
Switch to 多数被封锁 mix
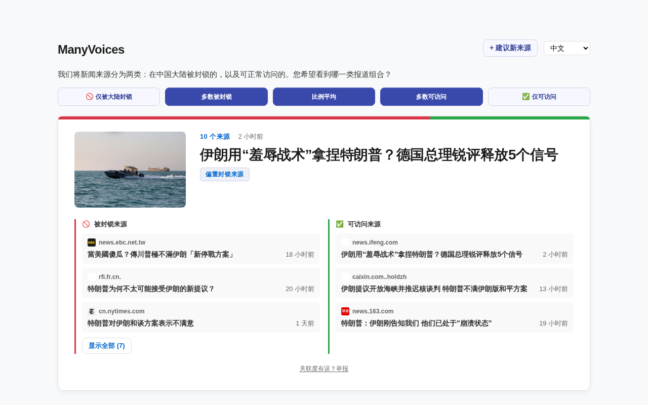tap(216, 97)
